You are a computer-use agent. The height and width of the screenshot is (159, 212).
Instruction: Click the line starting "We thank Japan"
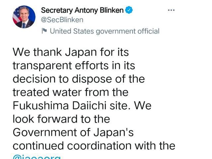point(70,52)
